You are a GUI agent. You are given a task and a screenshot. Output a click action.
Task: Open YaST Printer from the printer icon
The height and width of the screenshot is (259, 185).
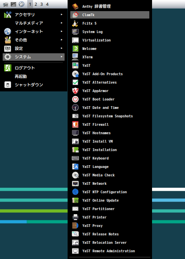[x=75, y=217]
